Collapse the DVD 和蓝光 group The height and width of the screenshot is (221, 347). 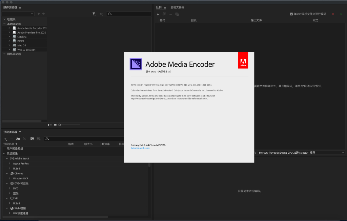pyautogui.click(x=7, y=183)
